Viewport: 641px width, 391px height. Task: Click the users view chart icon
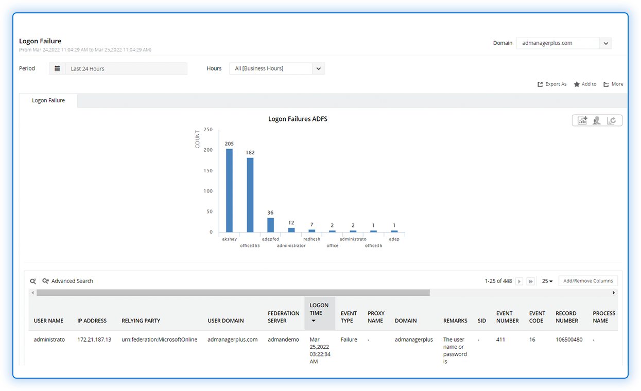(x=597, y=120)
